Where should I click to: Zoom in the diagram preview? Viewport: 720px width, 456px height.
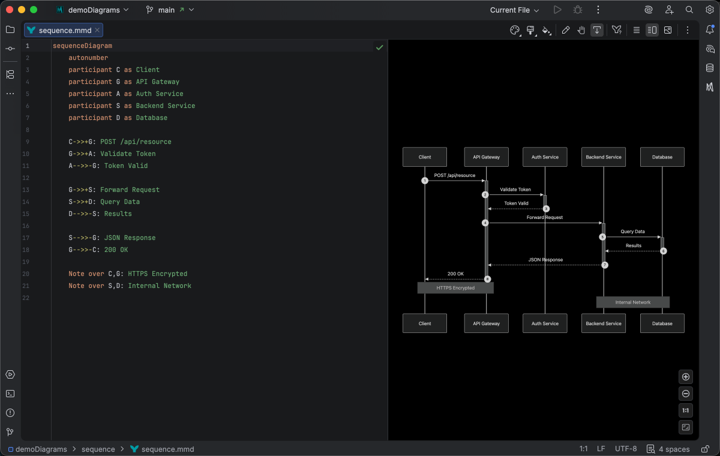pyautogui.click(x=686, y=377)
